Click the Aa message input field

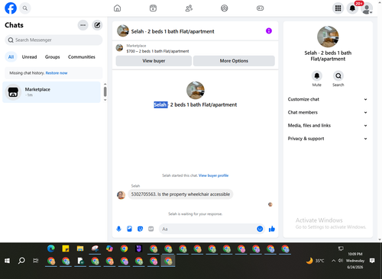tap(208, 229)
